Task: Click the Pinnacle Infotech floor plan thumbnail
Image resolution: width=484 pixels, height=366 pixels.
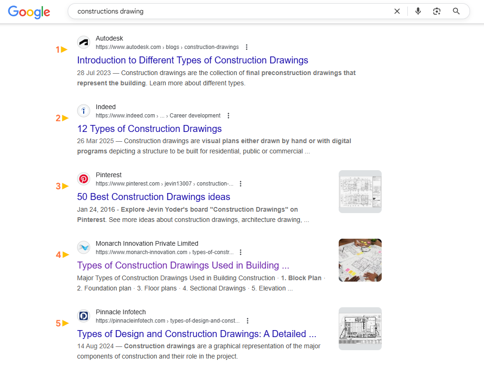Action: (360, 329)
